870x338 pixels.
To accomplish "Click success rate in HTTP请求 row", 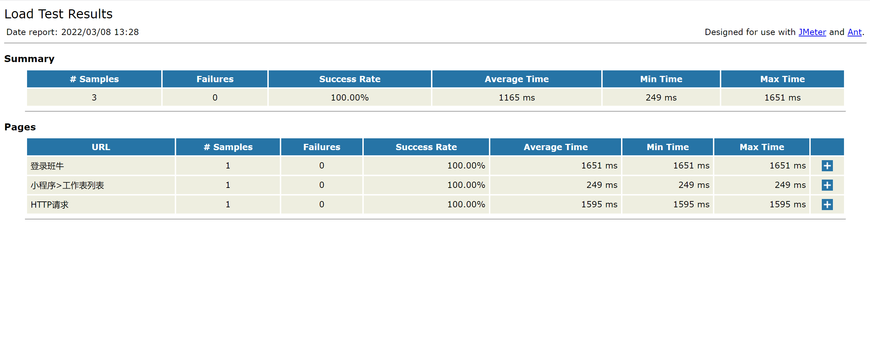I will click(x=426, y=205).
